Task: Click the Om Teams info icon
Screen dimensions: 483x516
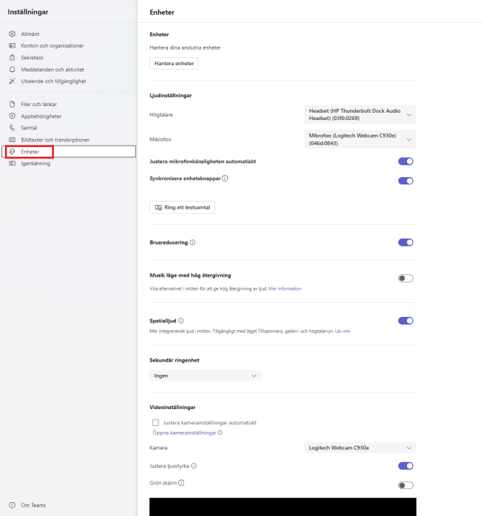Action: [x=12, y=505]
